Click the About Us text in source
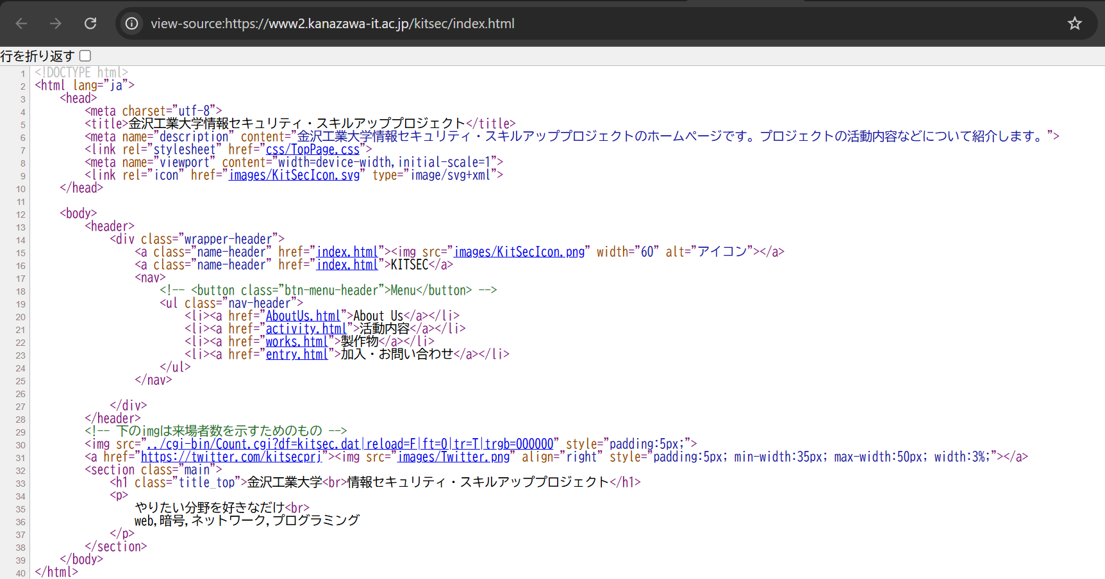 (378, 316)
